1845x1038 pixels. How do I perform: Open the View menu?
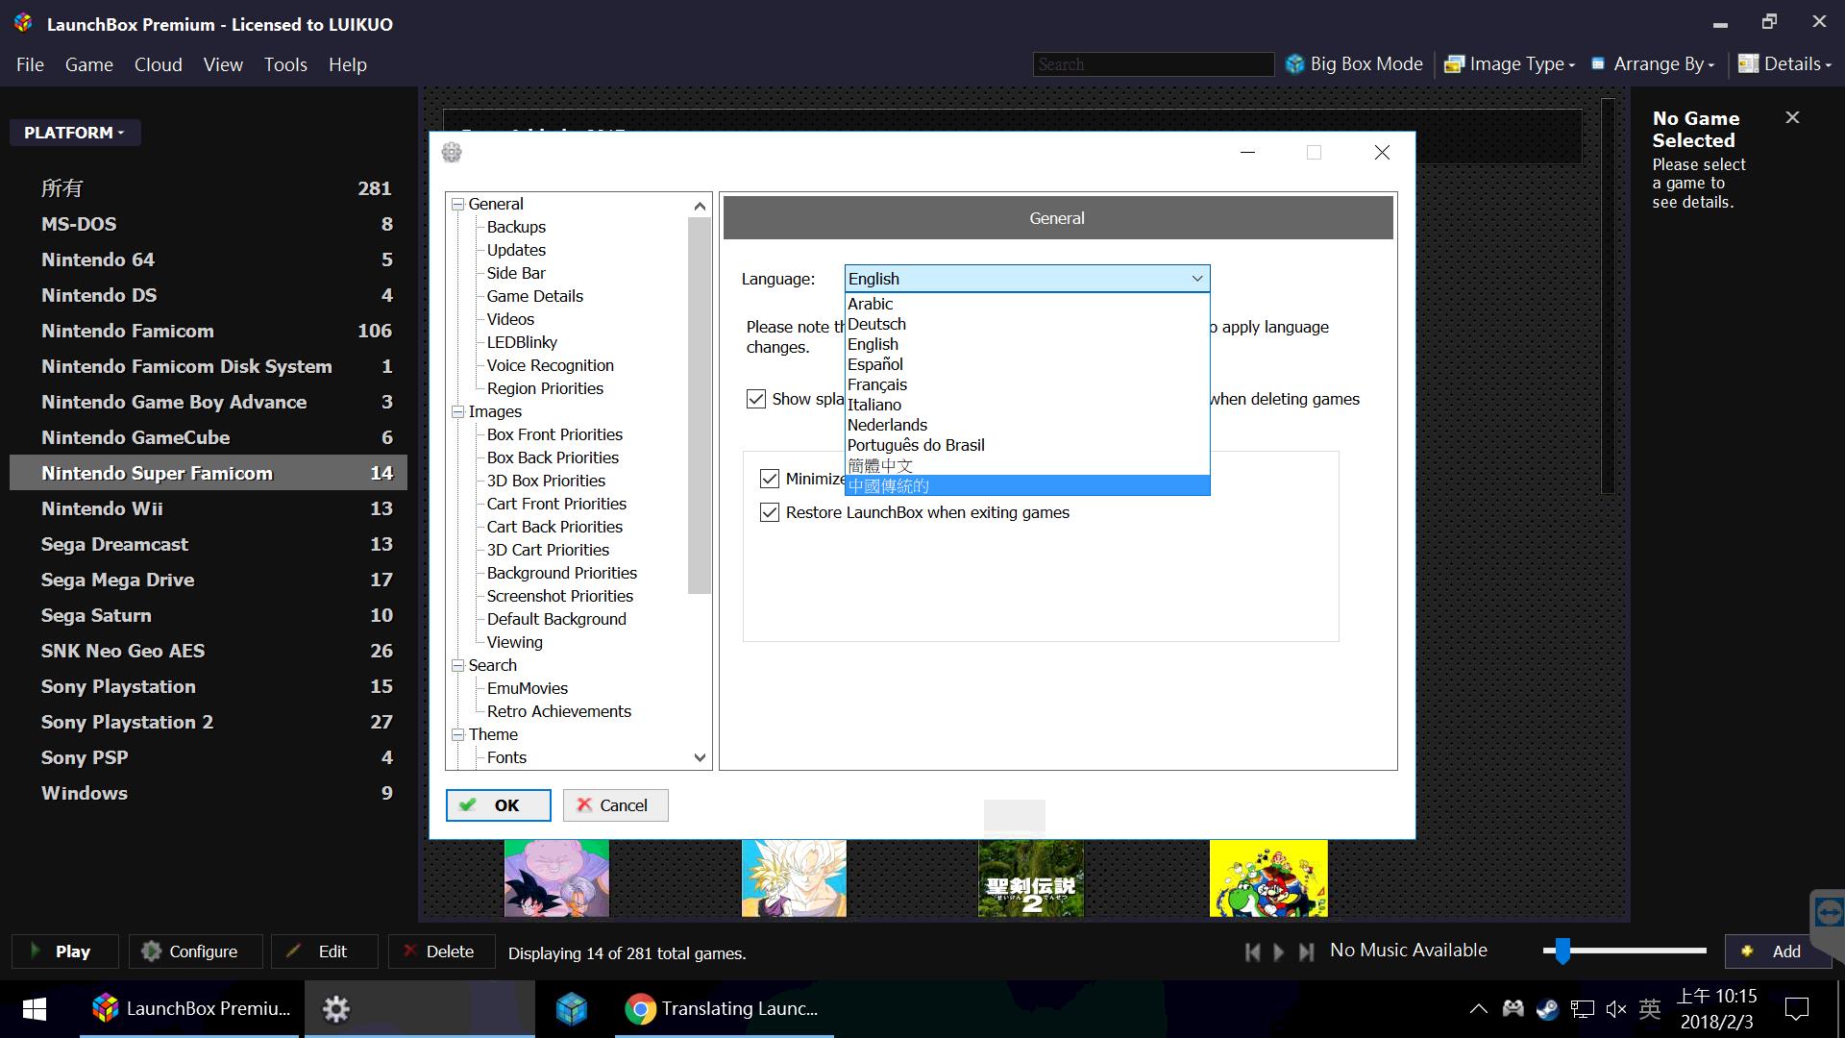(223, 64)
